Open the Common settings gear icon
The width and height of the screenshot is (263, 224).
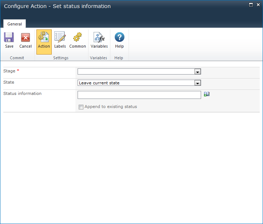[x=78, y=38]
